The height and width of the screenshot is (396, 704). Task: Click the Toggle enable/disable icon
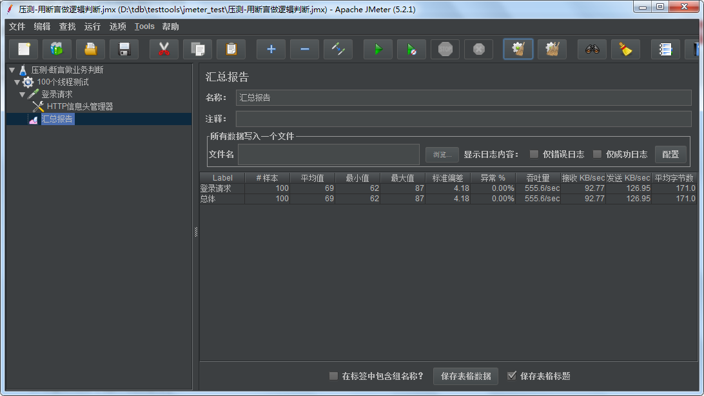point(338,49)
